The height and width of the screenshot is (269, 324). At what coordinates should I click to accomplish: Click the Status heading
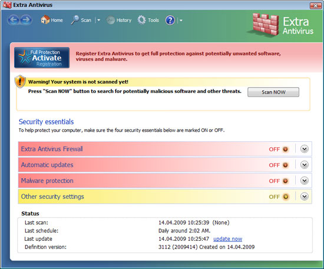(x=30, y=214)
